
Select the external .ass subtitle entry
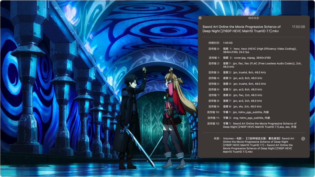[x=260, y=125]
